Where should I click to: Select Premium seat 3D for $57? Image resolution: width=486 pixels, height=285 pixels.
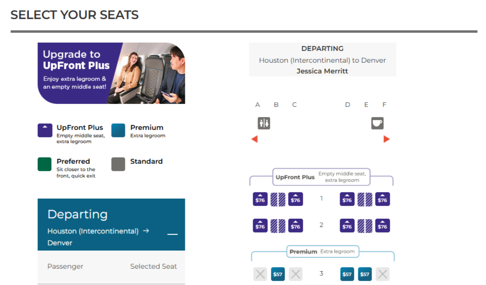point(347,274)
